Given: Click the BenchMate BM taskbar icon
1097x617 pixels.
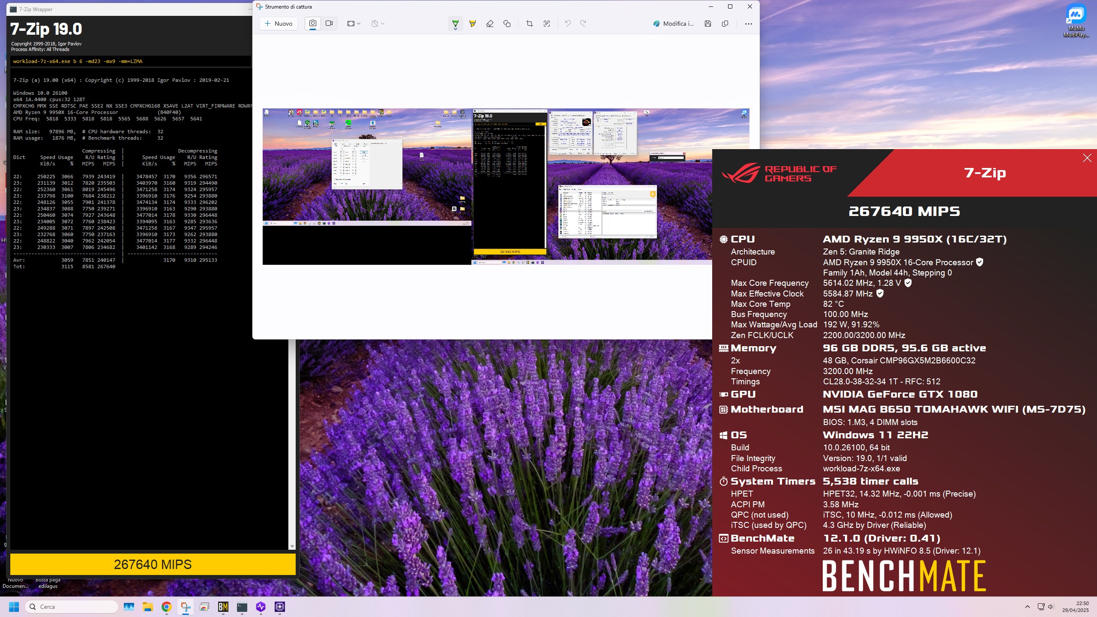Looking at the screenshot, I should (223, 607).
